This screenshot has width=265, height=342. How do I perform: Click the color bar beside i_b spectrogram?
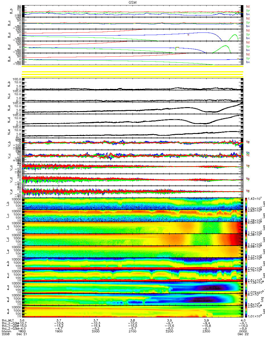[x=246, y=203]
